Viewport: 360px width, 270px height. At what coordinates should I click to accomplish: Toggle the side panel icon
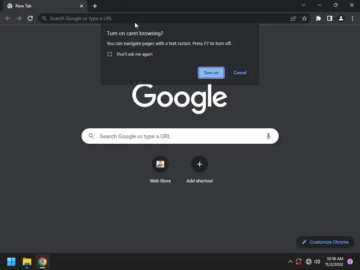(330, 18)
